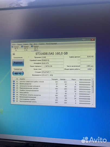Image resolution: width=110 pixels, height=147 pixels.
Task: Select the Часы работы attribute row
Action: pos(52,93)
